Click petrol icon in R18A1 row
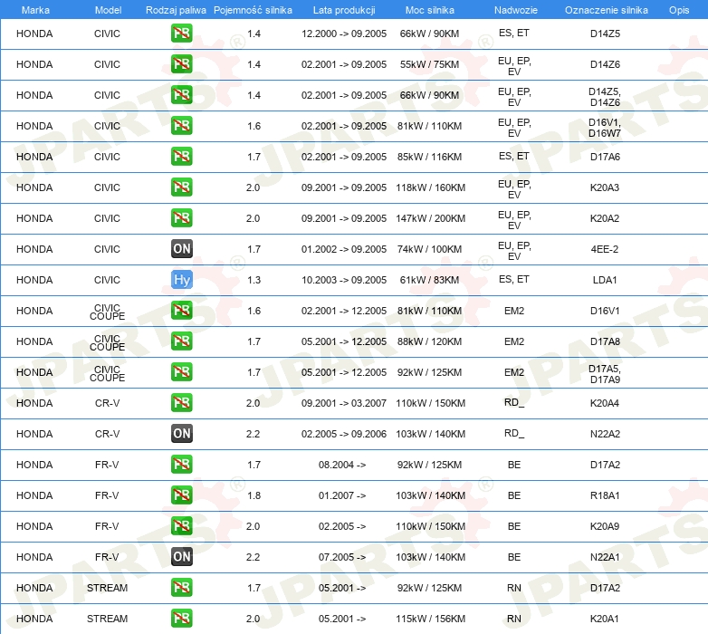The image size is (708, 634). point(181,495)
